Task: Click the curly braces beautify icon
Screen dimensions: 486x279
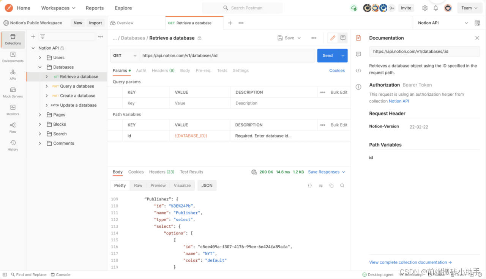Action: (310, 186)
